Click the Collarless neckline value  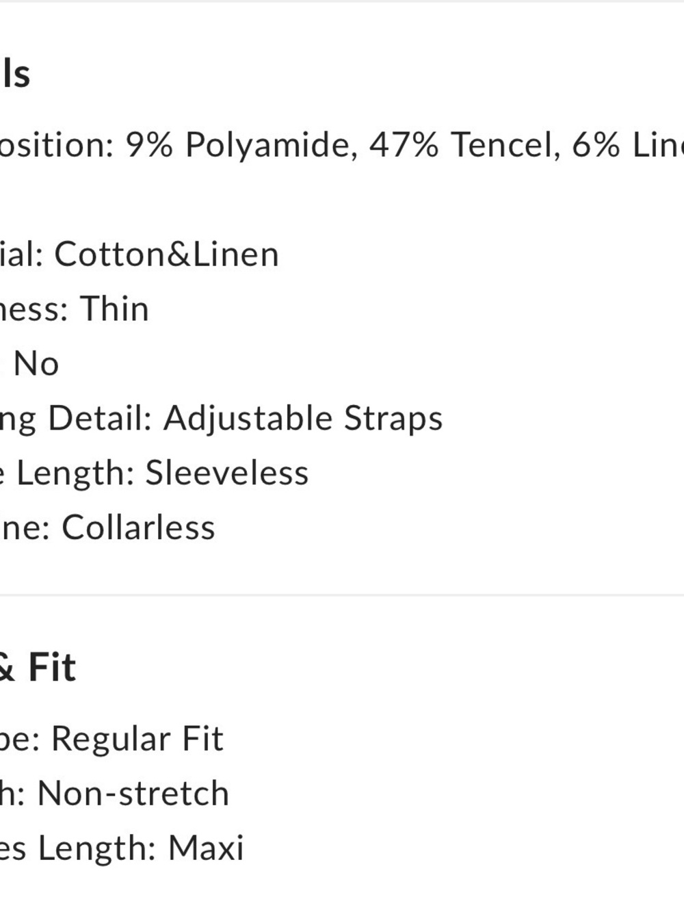pyautogui.click(x=139, y=527)
